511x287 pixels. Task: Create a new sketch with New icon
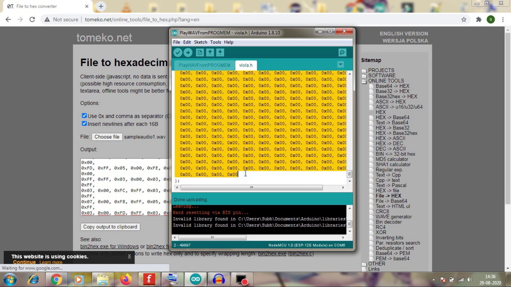(200, 53)
